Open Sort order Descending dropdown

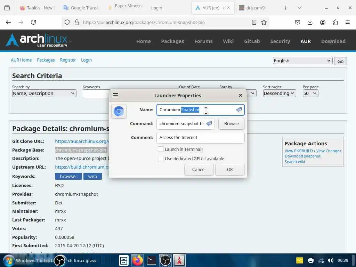point(279,93)
